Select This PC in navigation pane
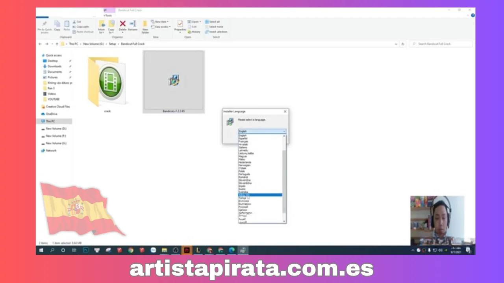This screenshot has width=504, height=283. pyautogui.click(x=50, y=121)
